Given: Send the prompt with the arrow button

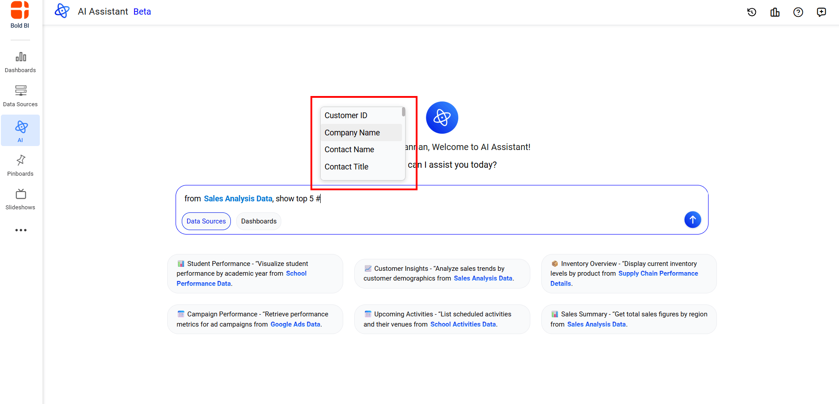Looking at the screenshot, I should [x=693, y=219].
